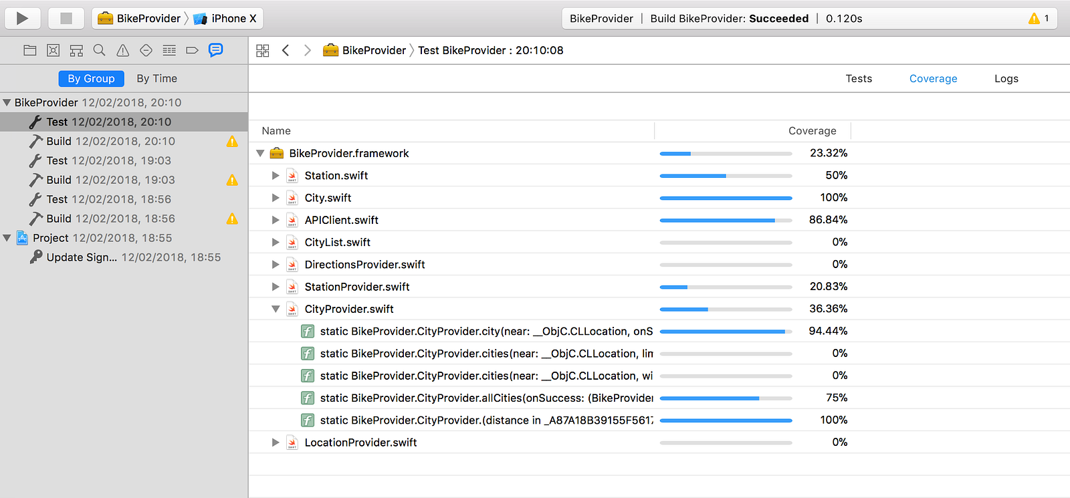
Task: Expand Station.swift coverage details
Action: pyautogui.click(x=276, y=175)
